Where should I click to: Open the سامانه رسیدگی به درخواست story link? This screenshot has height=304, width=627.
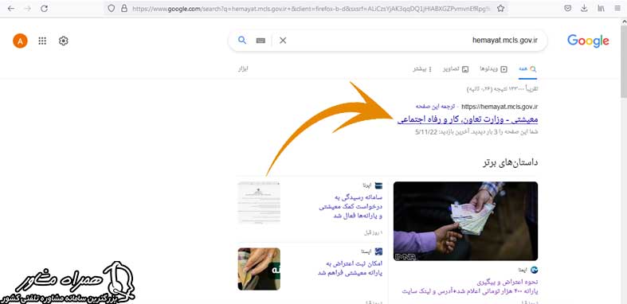pyautogui.click(x=351, y=207)
